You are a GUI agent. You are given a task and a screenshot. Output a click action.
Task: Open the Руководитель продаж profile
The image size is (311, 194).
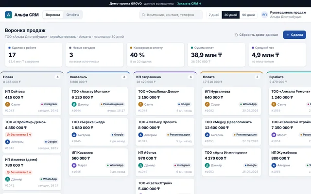click(x=284, y=15)
